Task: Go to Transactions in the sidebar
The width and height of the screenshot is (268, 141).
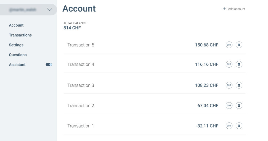Action: tap(20, 35)
